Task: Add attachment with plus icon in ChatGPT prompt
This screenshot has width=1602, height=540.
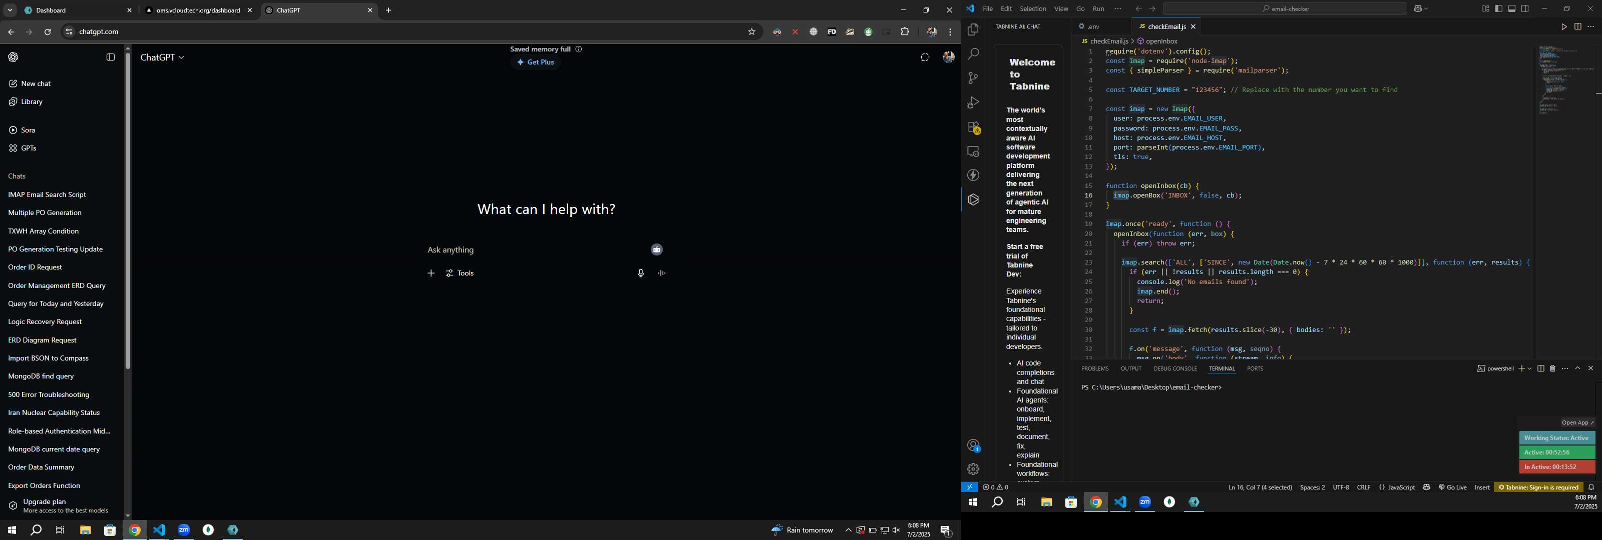Action: pyautogui.click(x=431, y=273)
